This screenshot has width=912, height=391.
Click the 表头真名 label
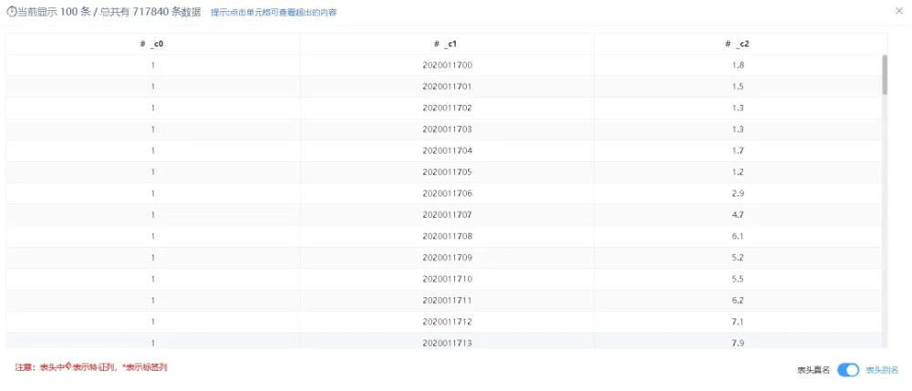click(814, 370)
